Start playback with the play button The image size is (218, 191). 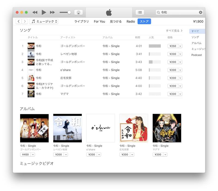pyautogui.click(x=44, y=12)
